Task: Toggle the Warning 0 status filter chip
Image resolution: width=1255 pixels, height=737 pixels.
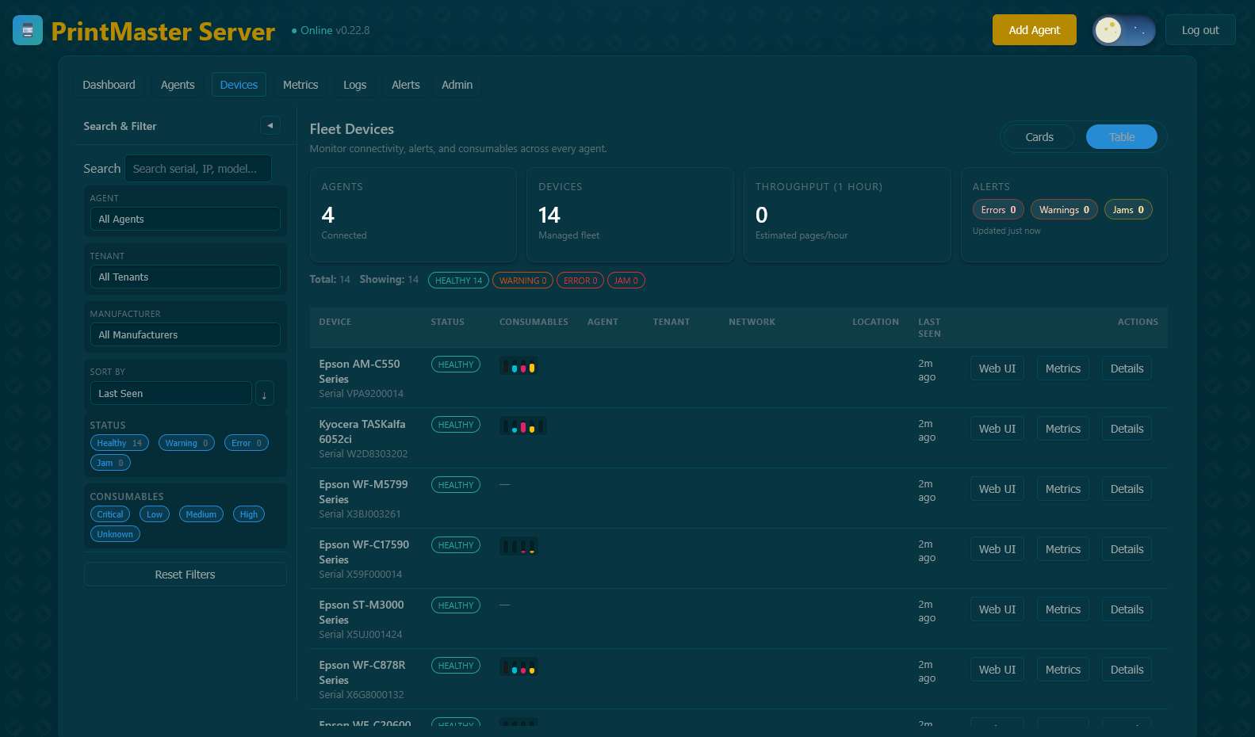Action: pyautogui.click(x=186, y=443)
